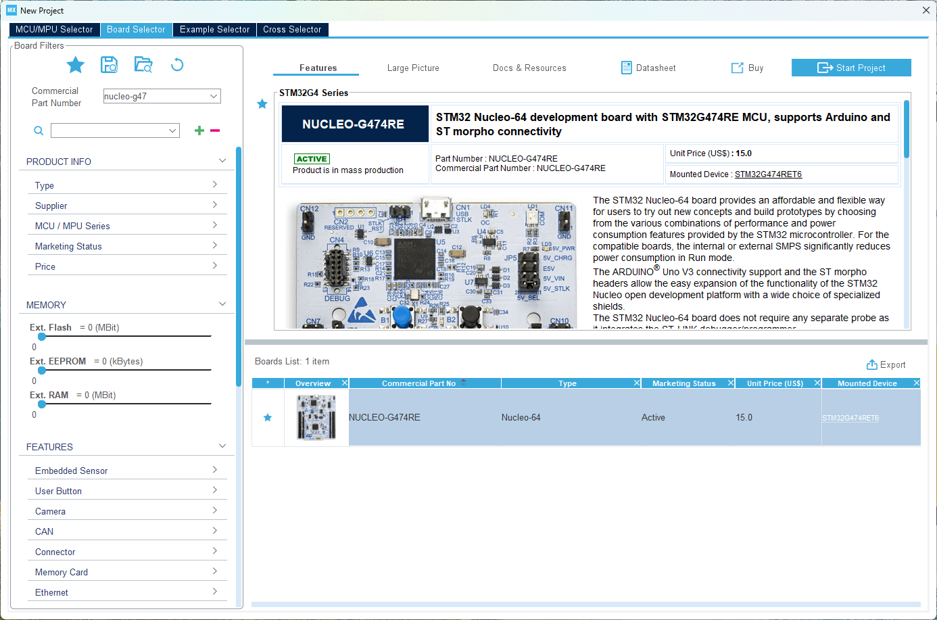Open the Commercial Part Number dropdown
937x620 pixels.
tap(214, 97)
